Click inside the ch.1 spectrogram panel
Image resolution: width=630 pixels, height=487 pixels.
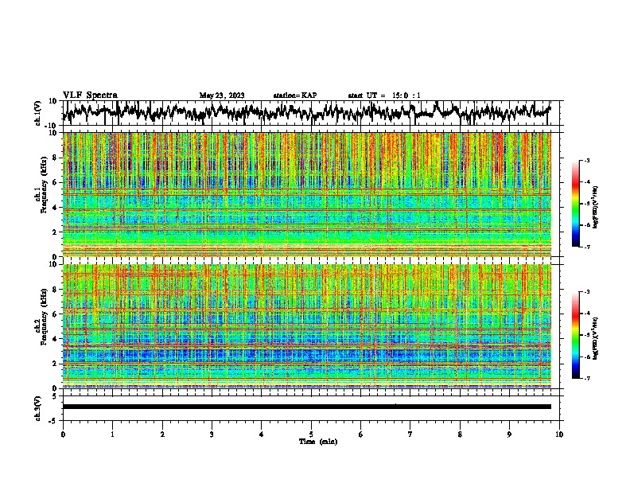point(307,194)
